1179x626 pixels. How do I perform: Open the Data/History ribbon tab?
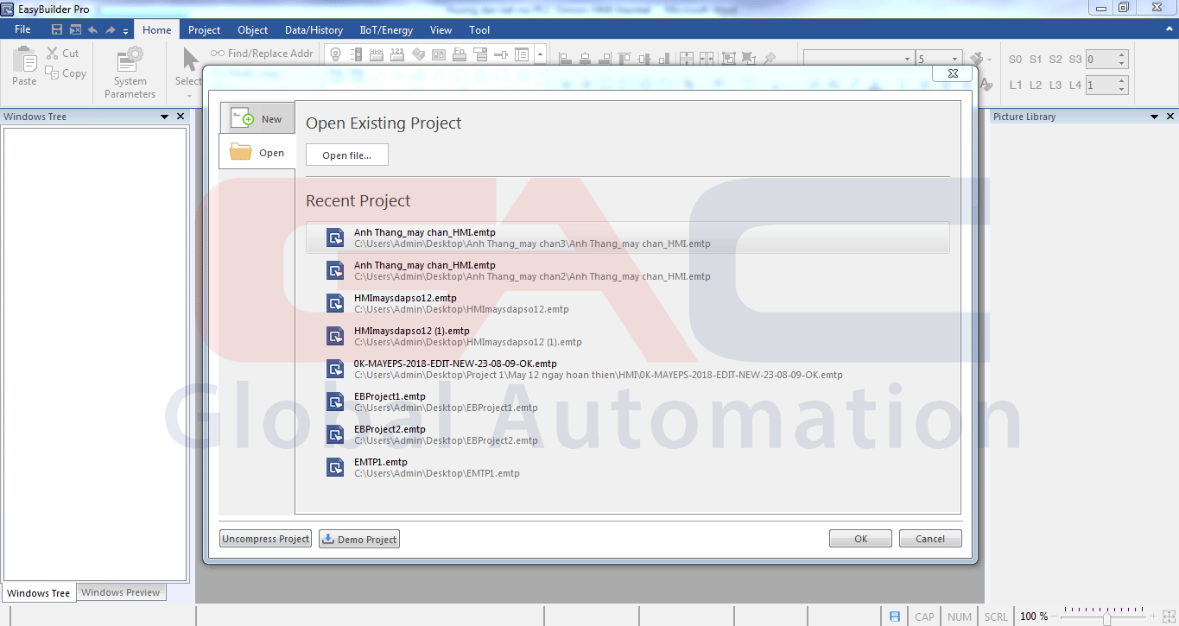click(314, 30)
